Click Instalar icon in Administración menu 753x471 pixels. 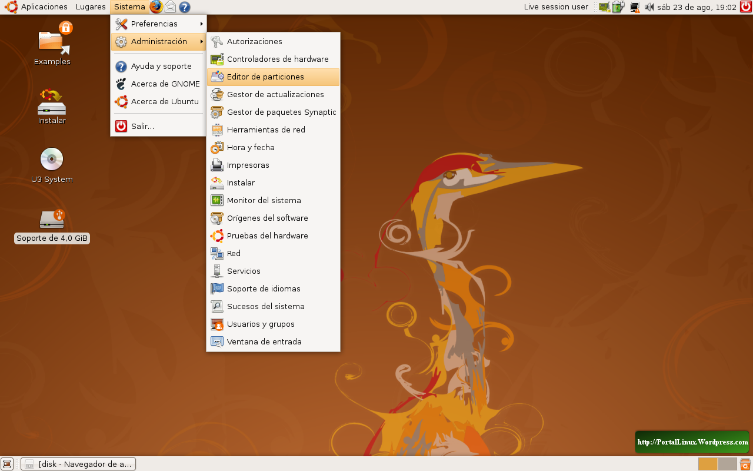point(217,183)
